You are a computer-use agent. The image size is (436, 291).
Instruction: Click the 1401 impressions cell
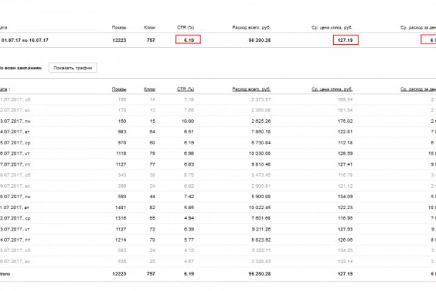pos(121,207)
